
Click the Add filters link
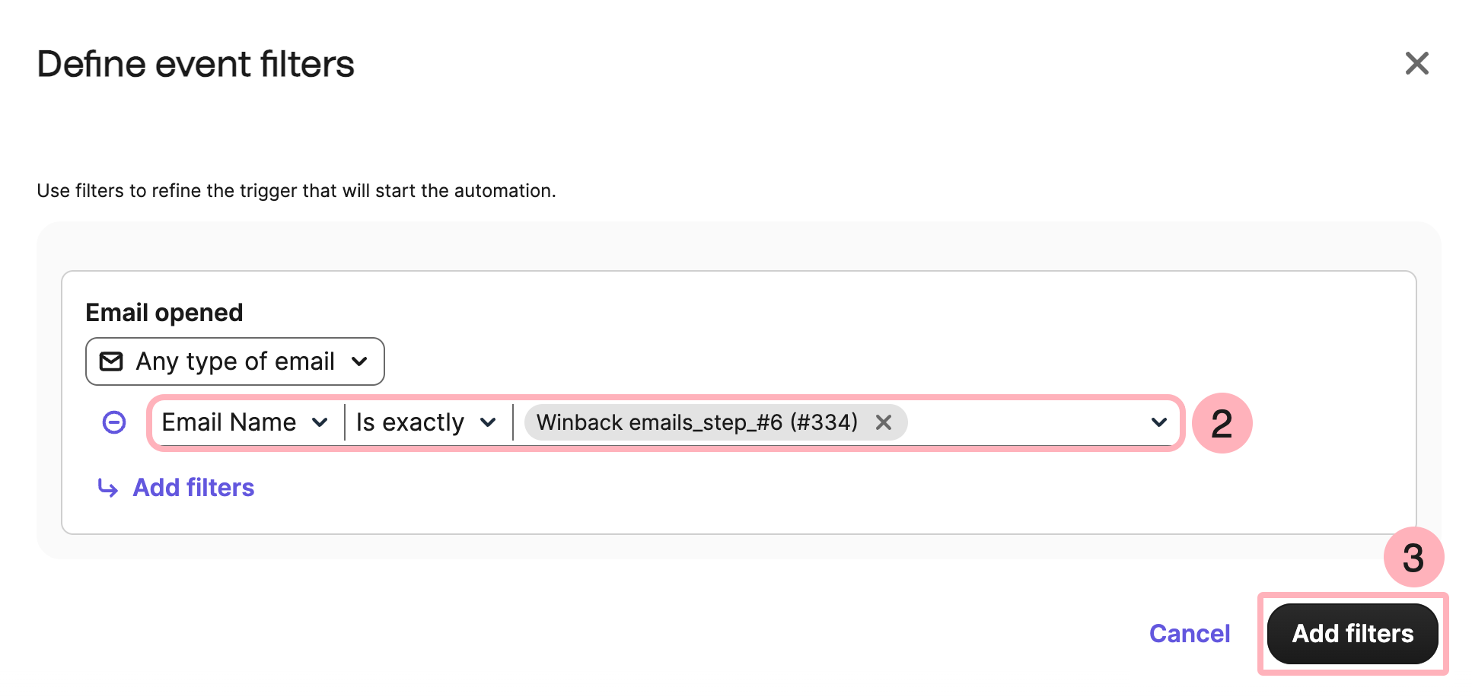(193, 488)
